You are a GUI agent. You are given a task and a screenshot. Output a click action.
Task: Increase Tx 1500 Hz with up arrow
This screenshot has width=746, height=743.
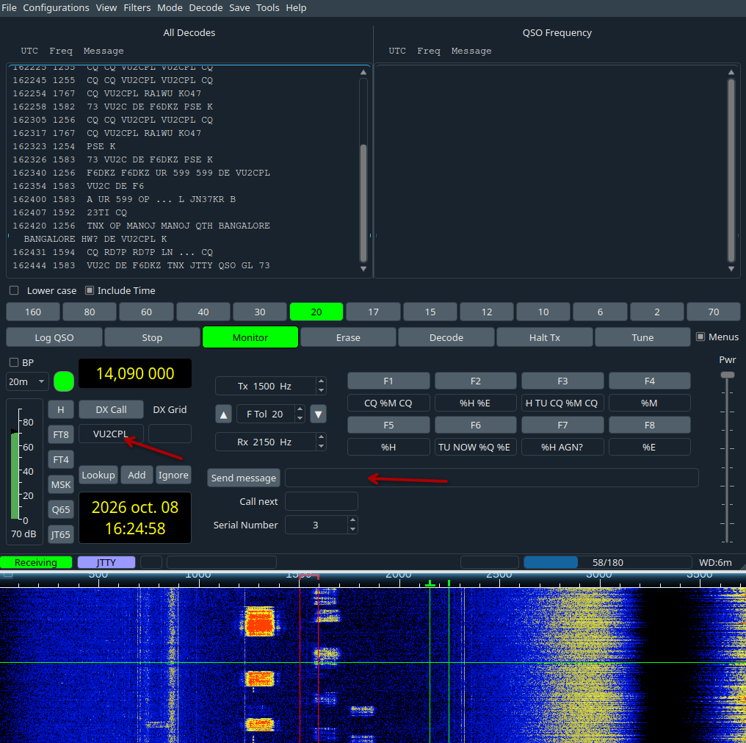321,381
